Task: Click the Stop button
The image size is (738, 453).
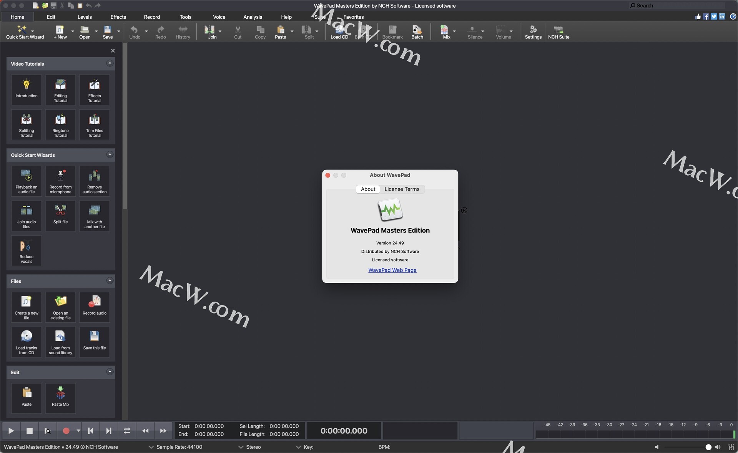Action: point(29,431)
